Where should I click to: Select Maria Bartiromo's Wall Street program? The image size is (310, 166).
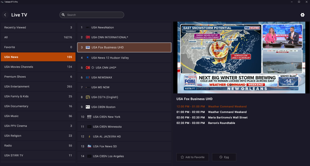coord(228,117)
